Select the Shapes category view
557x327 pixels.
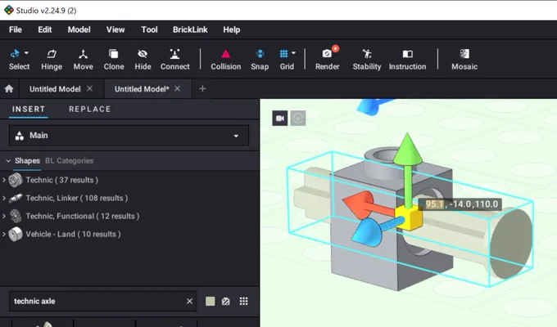pos(27,161)
